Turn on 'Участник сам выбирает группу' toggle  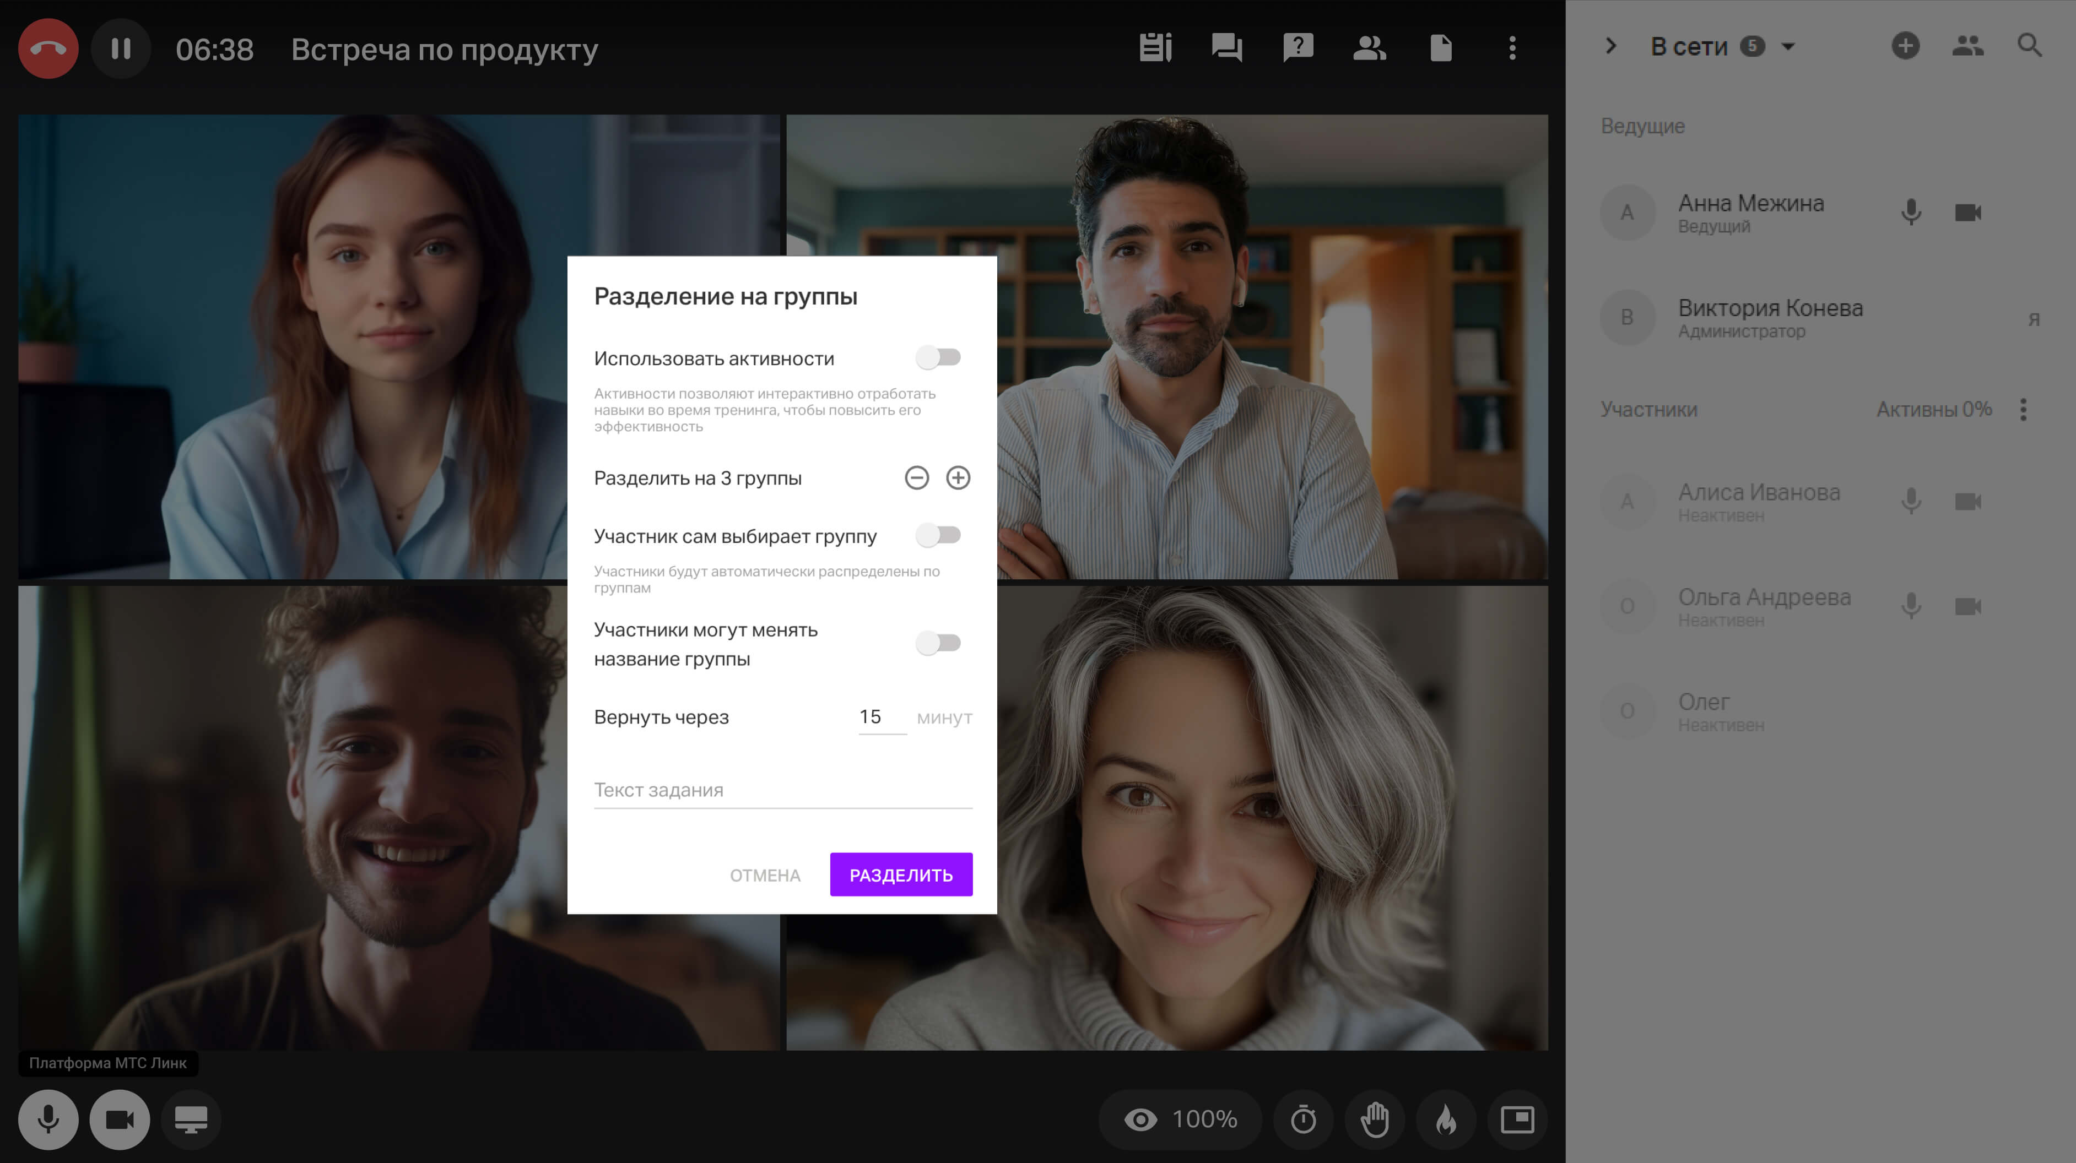(938, 535)
